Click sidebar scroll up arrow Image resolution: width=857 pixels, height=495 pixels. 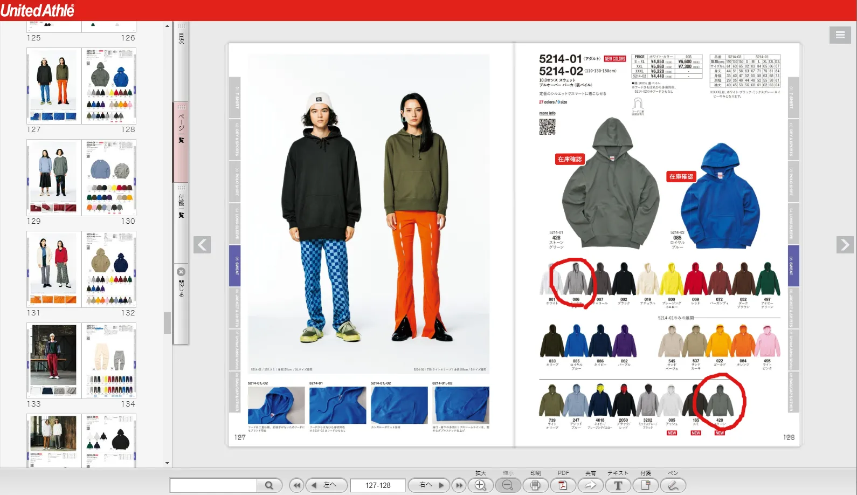[x=167, y=26]
